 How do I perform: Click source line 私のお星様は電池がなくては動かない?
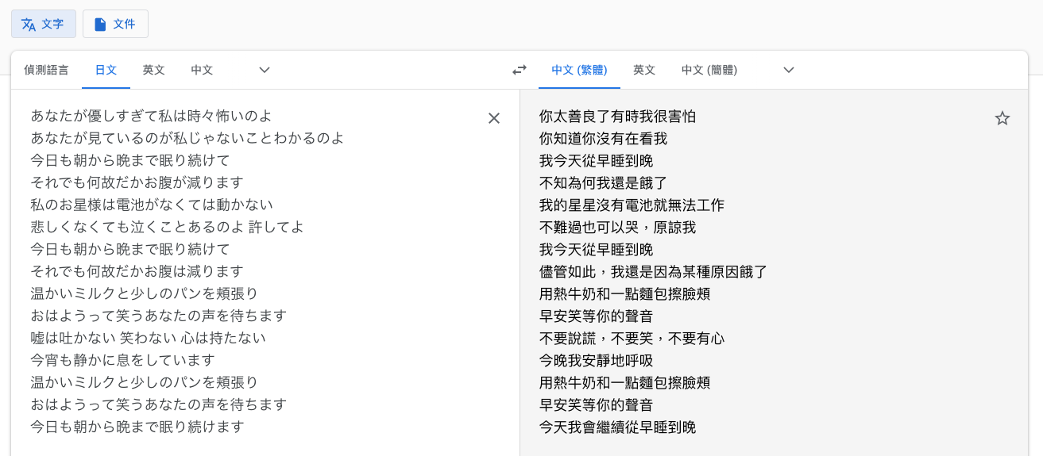coord(152,205)
